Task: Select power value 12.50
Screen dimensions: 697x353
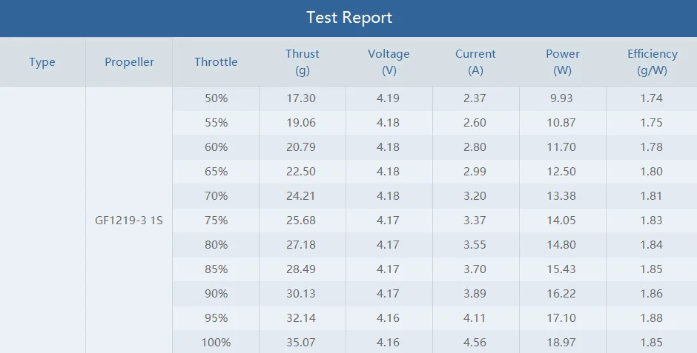Action: click(x=561, y=172)
